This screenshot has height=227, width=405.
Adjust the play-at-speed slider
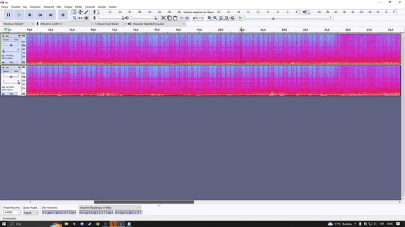click(x=288, y=18)
